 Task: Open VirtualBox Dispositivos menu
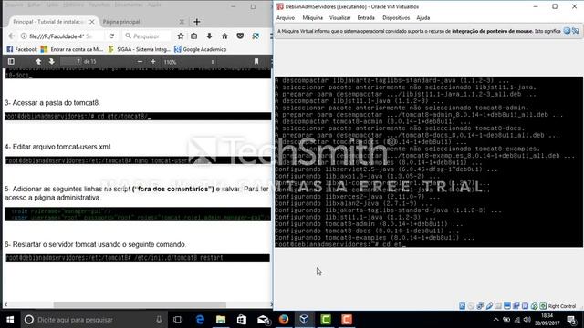pyautogui.click(x=396, y=18)
